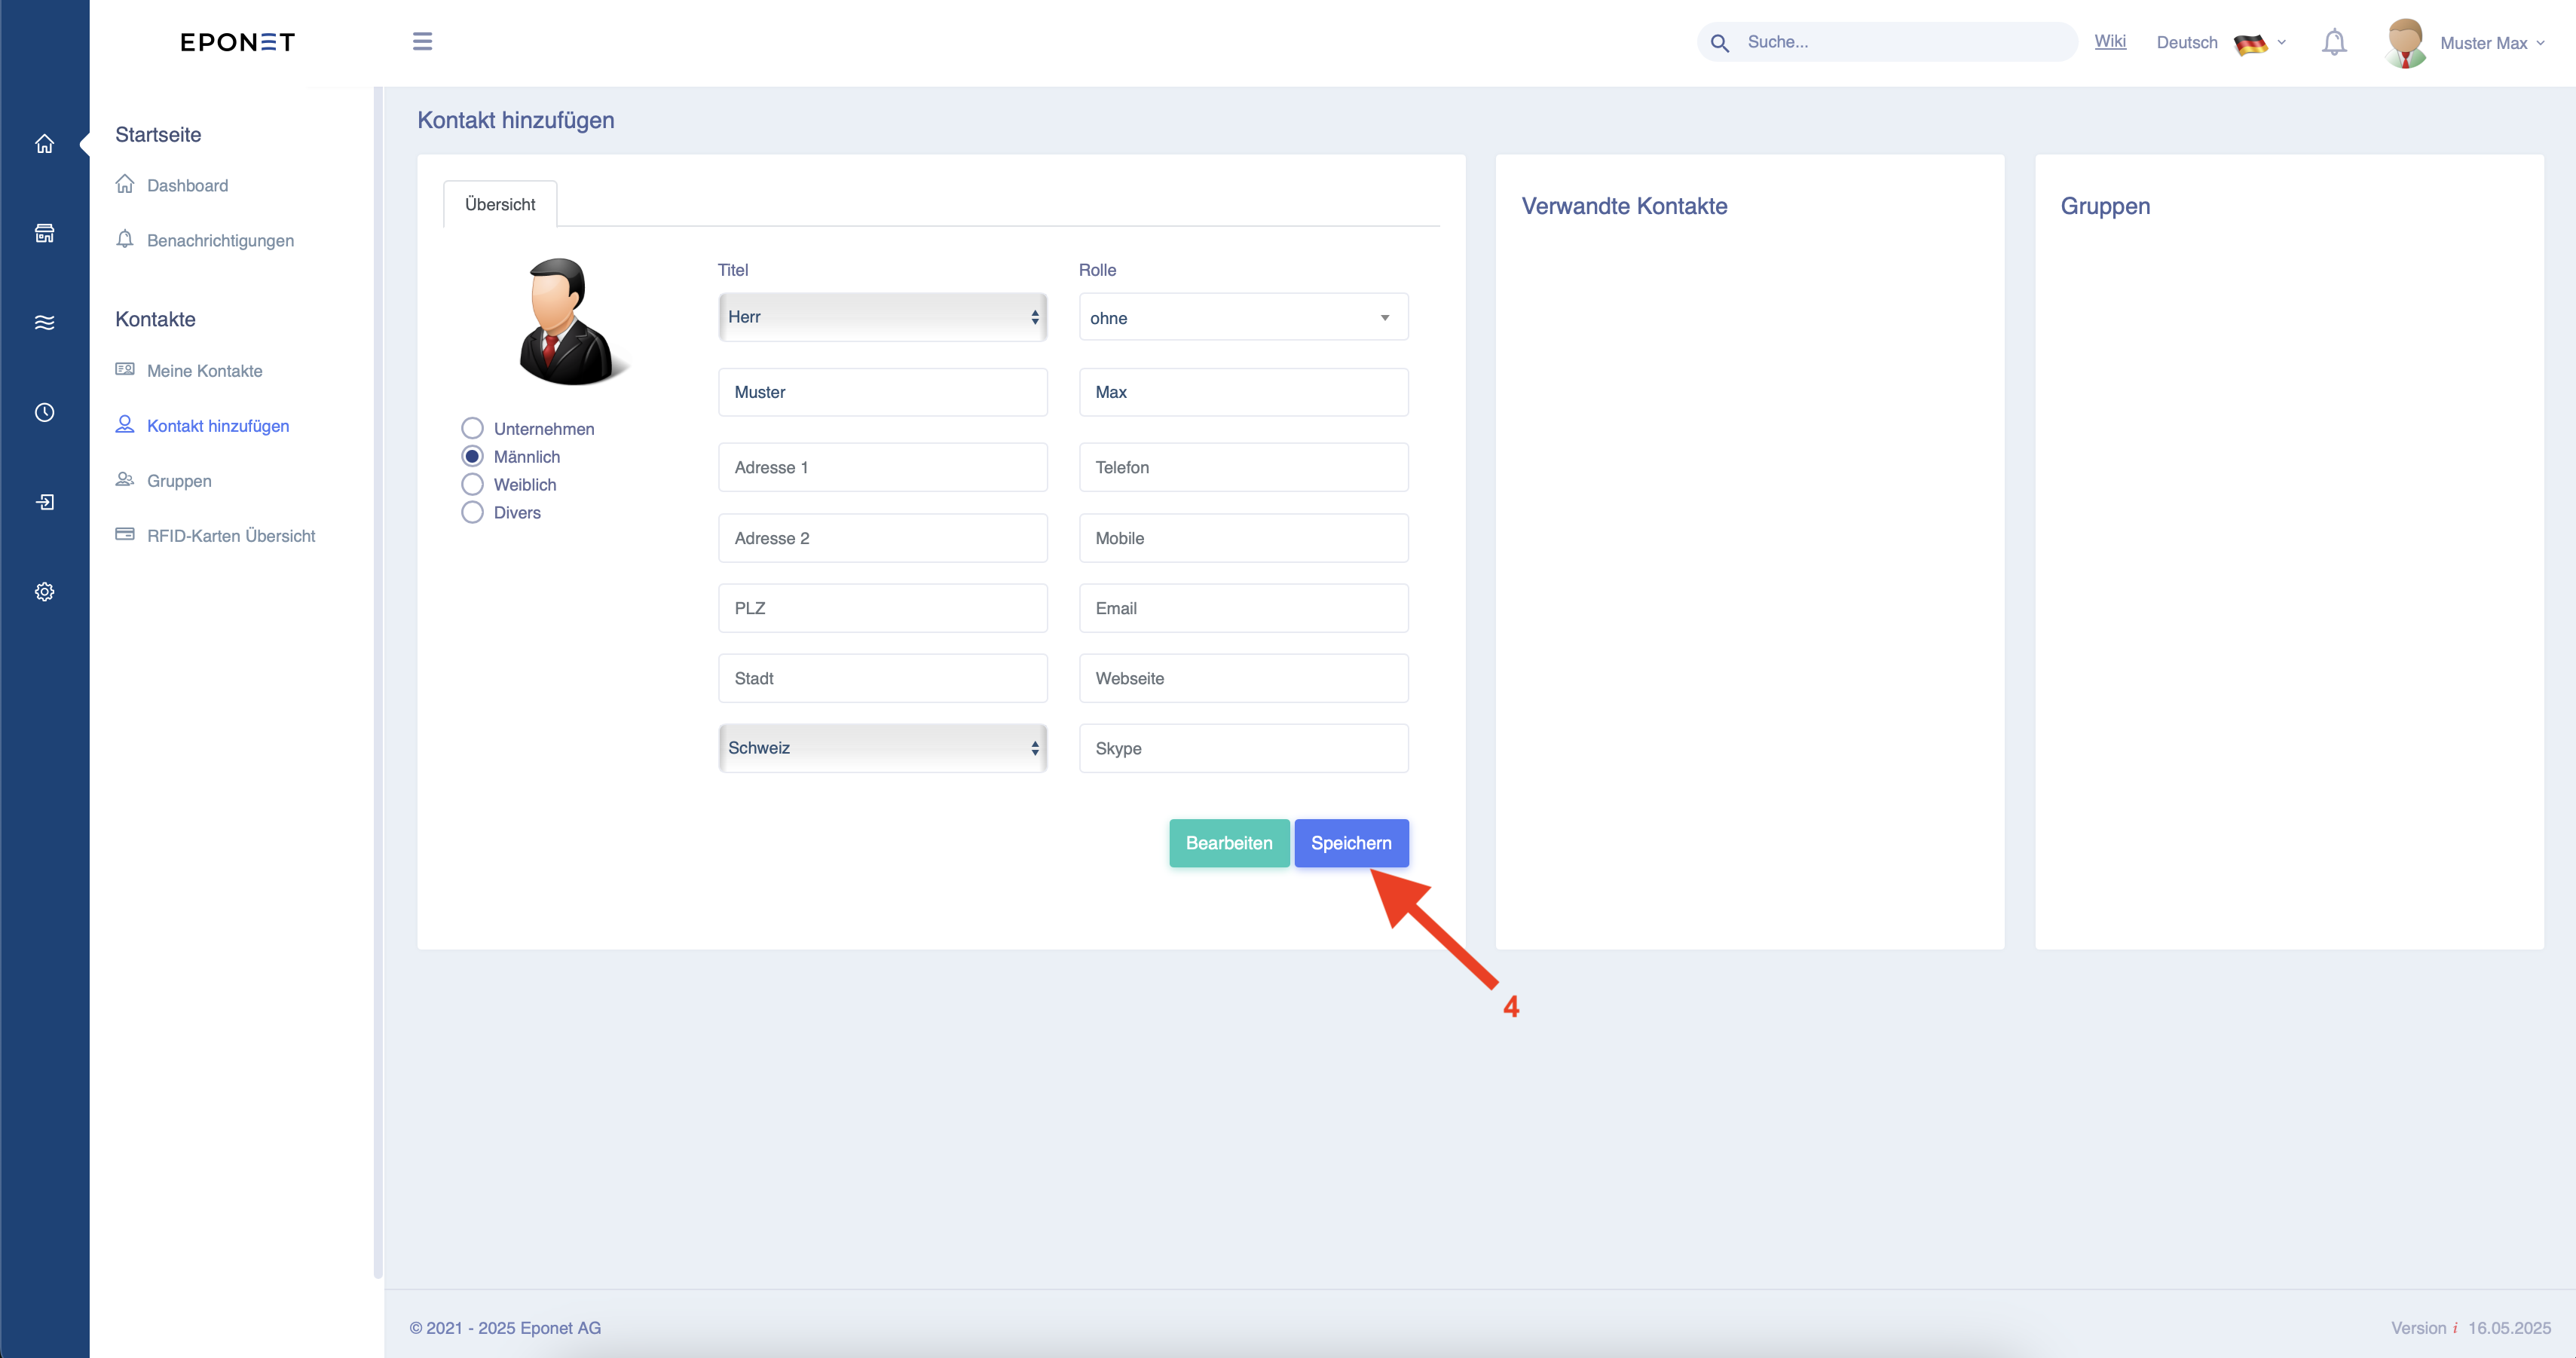The width and height of the screenshot is (2576, 1358).
Task: Click the clock icon in the left rail
Action: coord(44,412)
